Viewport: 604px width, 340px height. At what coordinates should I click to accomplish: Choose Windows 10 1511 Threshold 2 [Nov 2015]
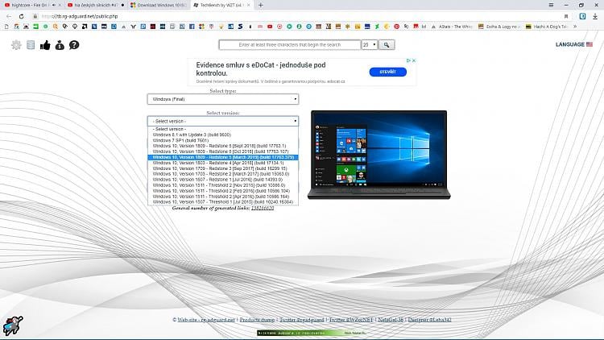(222, 185)
